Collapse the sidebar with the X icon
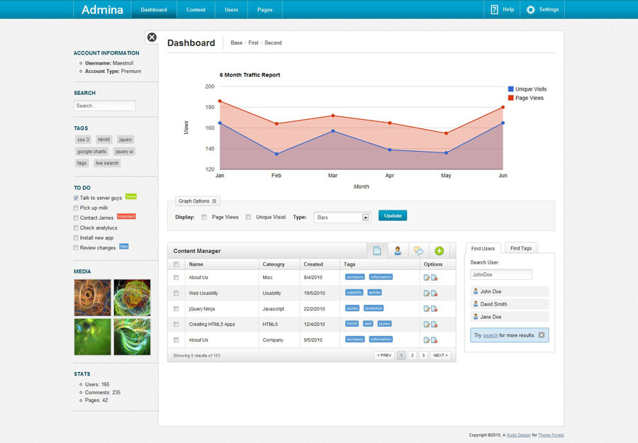638x443 pixels. point(152,38)
